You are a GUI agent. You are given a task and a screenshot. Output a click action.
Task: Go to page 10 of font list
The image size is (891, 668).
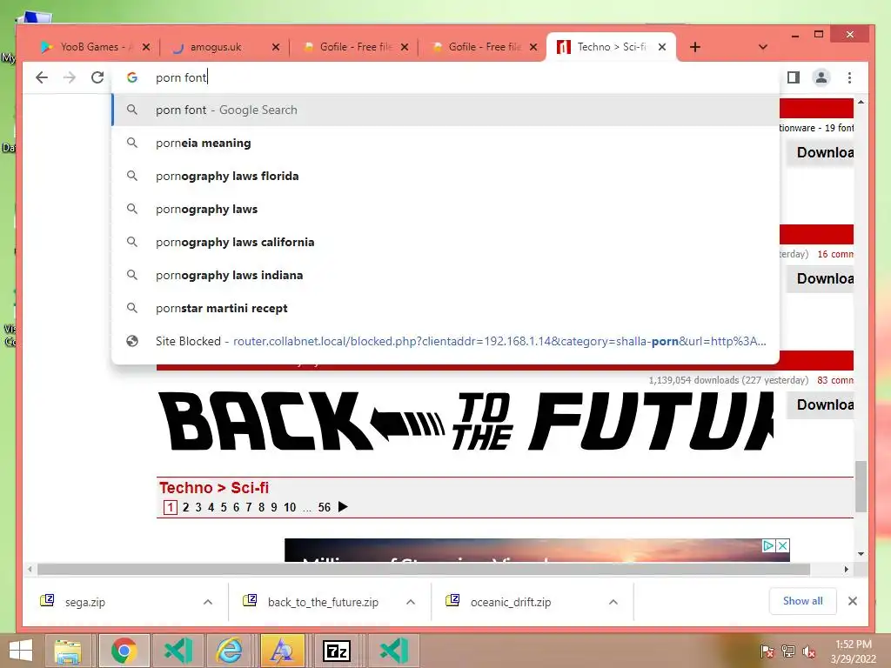point(290,507)
